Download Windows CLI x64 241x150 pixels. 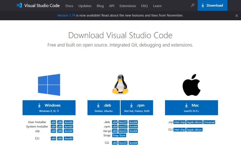(53, 138)
